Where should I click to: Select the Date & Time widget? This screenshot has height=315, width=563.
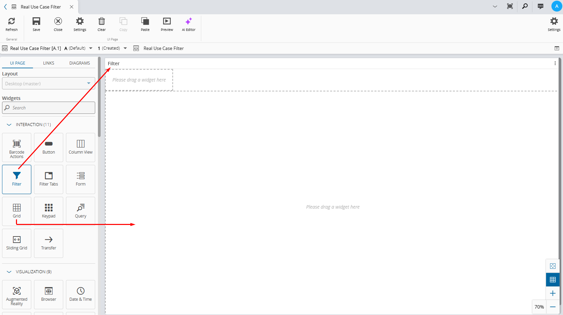[81, 295]
